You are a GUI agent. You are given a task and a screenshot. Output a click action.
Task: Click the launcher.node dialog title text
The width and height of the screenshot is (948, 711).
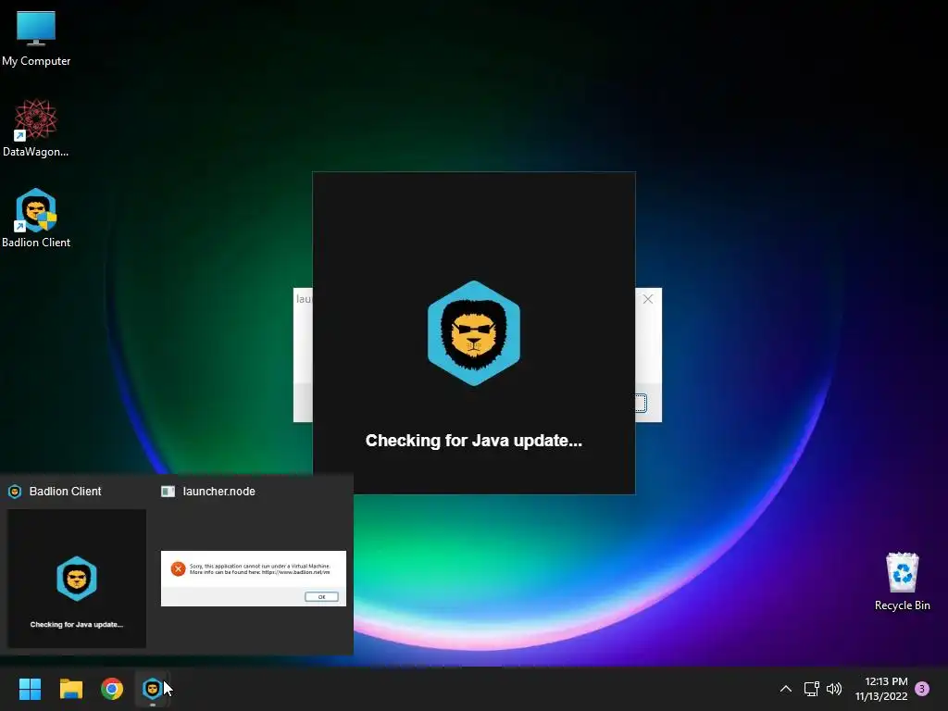[304, 299]
